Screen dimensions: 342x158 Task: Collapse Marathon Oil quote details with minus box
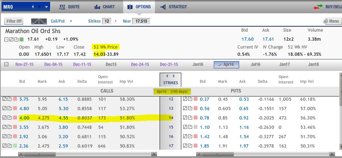pyautogui.click(x=7, y=39)
